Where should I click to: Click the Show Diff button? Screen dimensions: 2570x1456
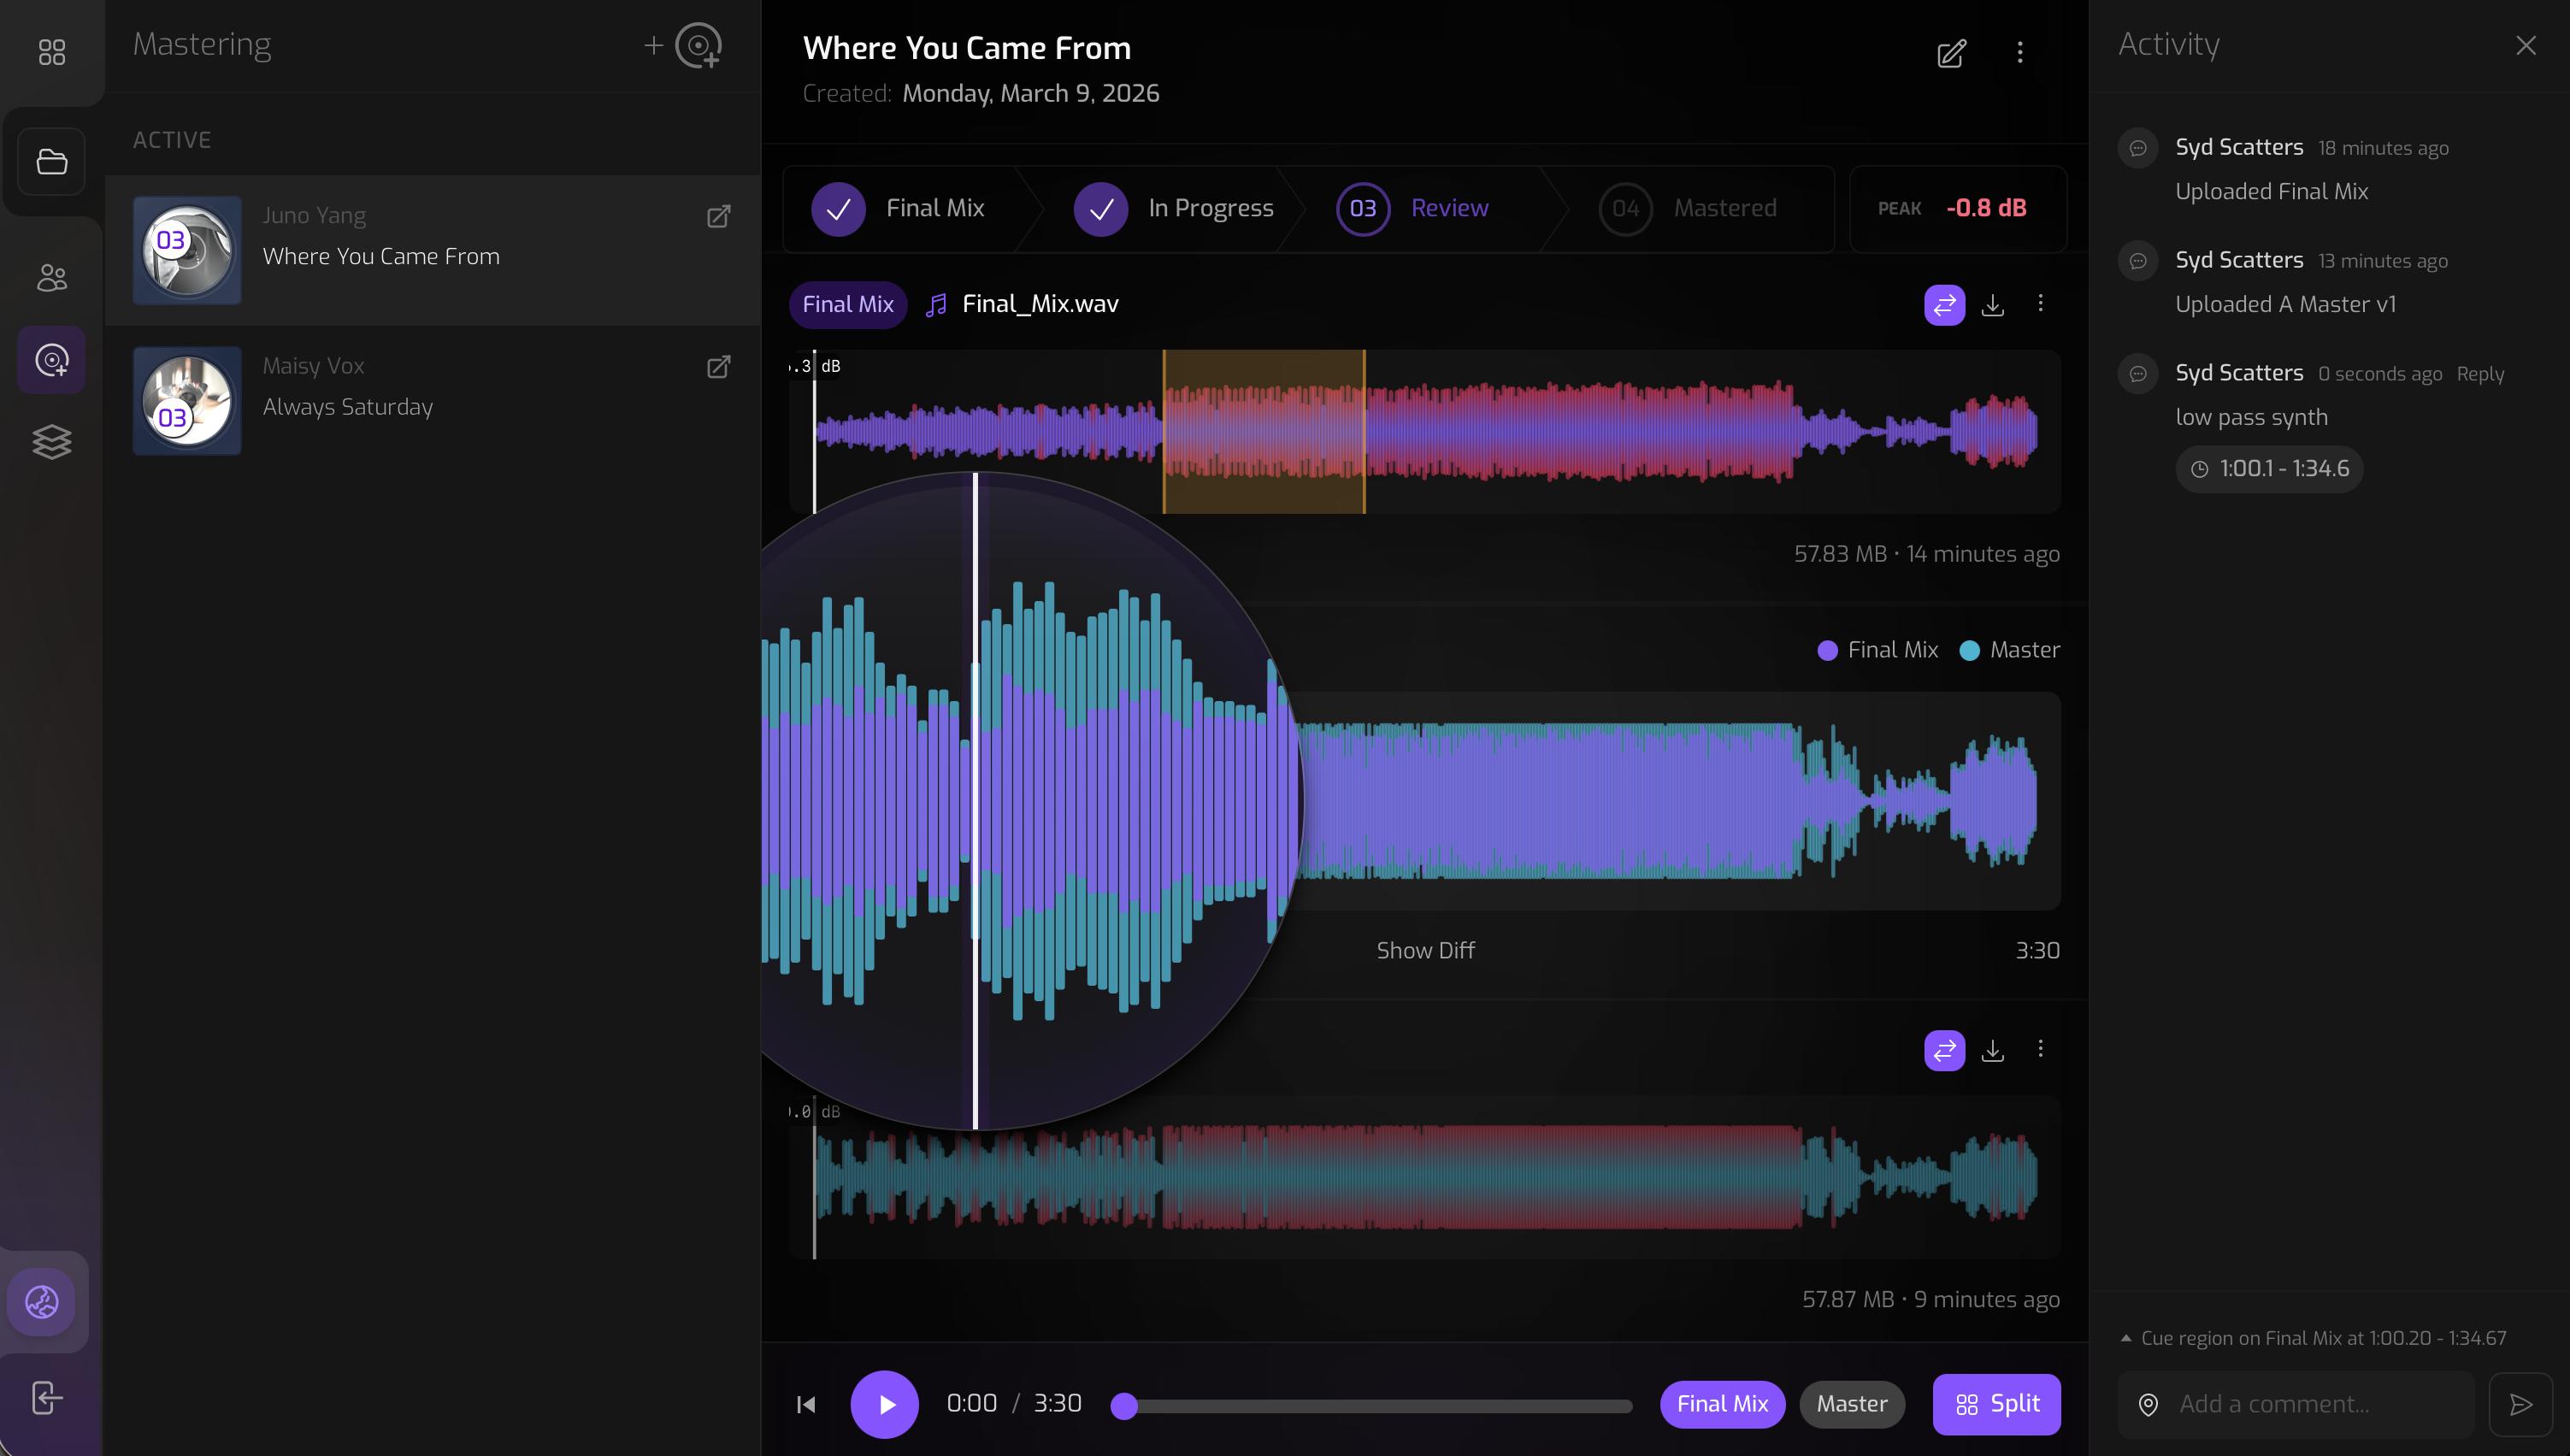point(1424,950)
